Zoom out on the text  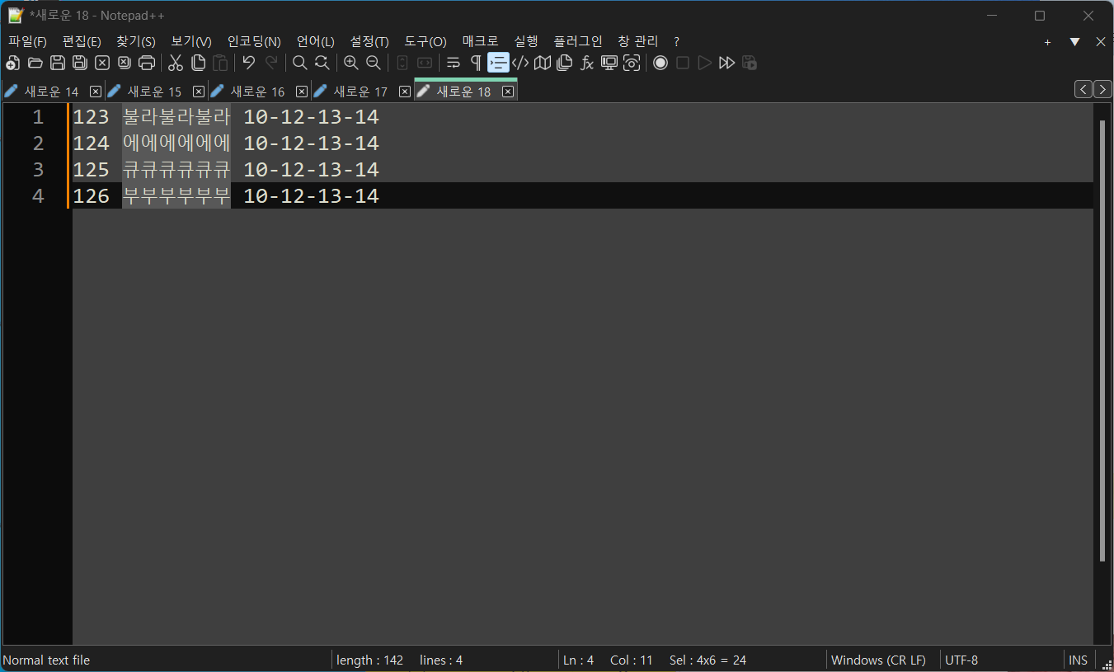(374, 63)
